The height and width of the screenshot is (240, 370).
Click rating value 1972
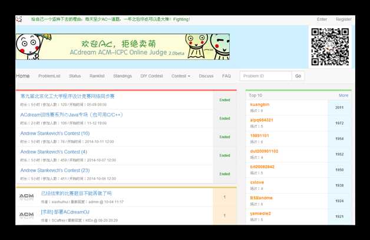point(339,123)
